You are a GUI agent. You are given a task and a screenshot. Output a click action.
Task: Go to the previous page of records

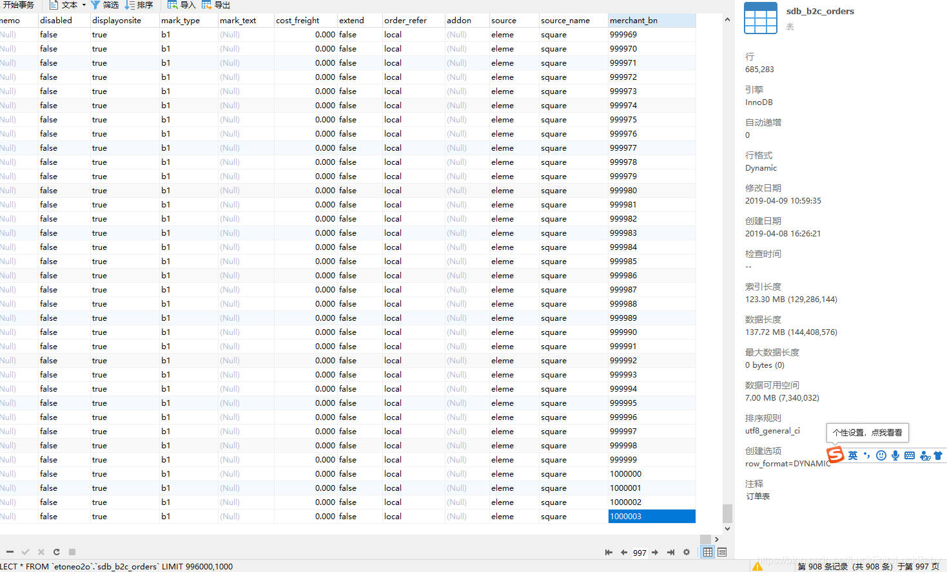pyautogui.click(x=624, y=552)
